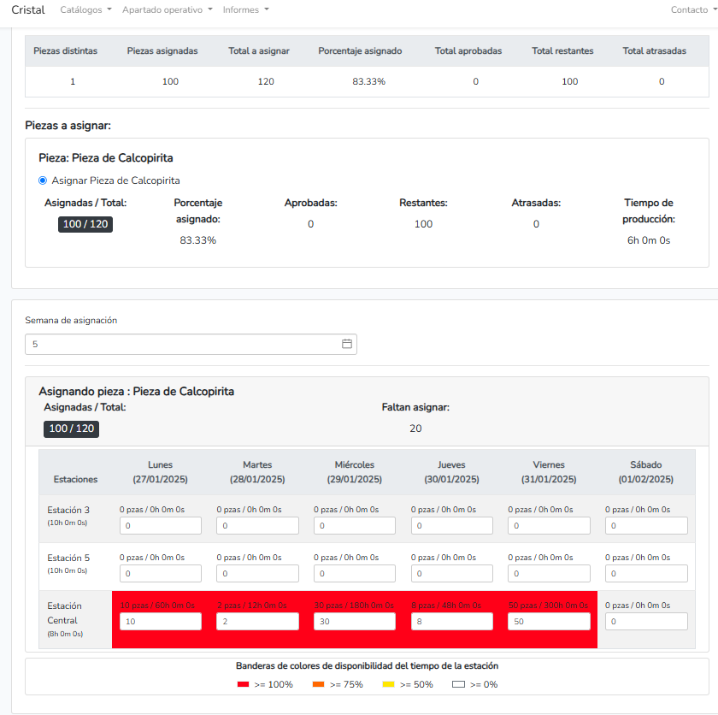The width and height of the screenshot is (718, 715).
Task: Go to Cristal home brand link
Action: [x=28, y=9]
